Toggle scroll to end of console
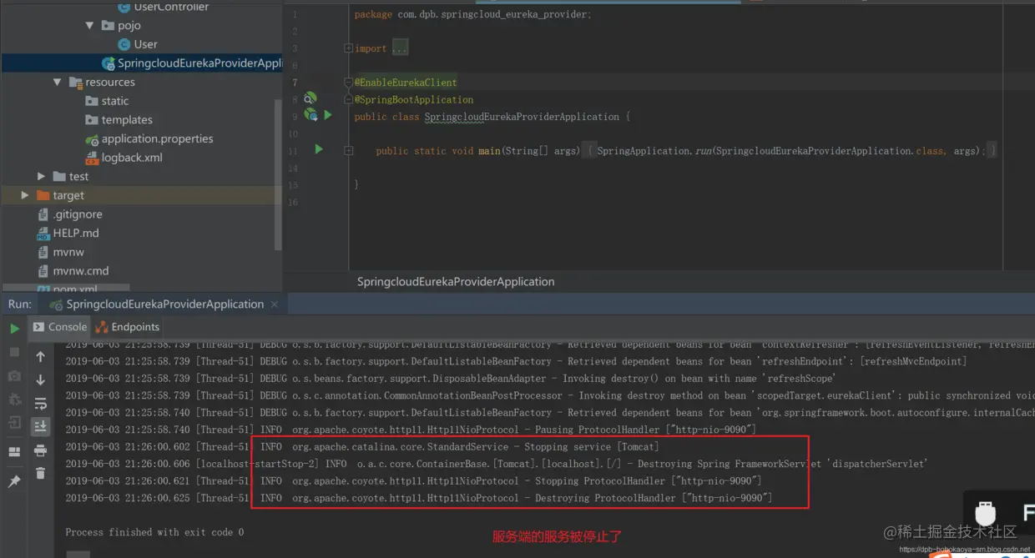 pyautogui.click(x=40, y=426)
